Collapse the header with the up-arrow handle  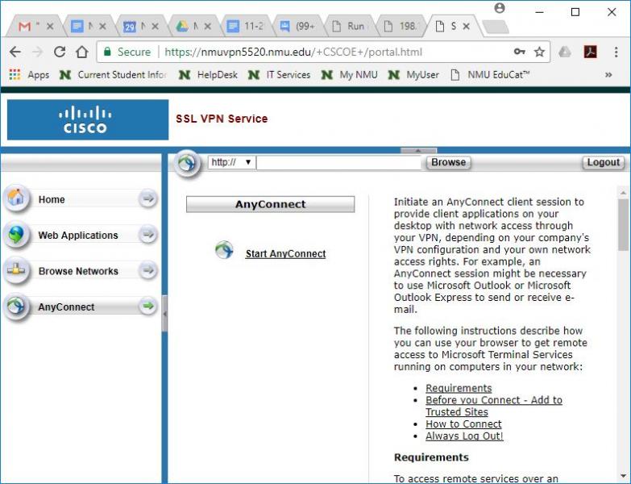coord(418,151)
